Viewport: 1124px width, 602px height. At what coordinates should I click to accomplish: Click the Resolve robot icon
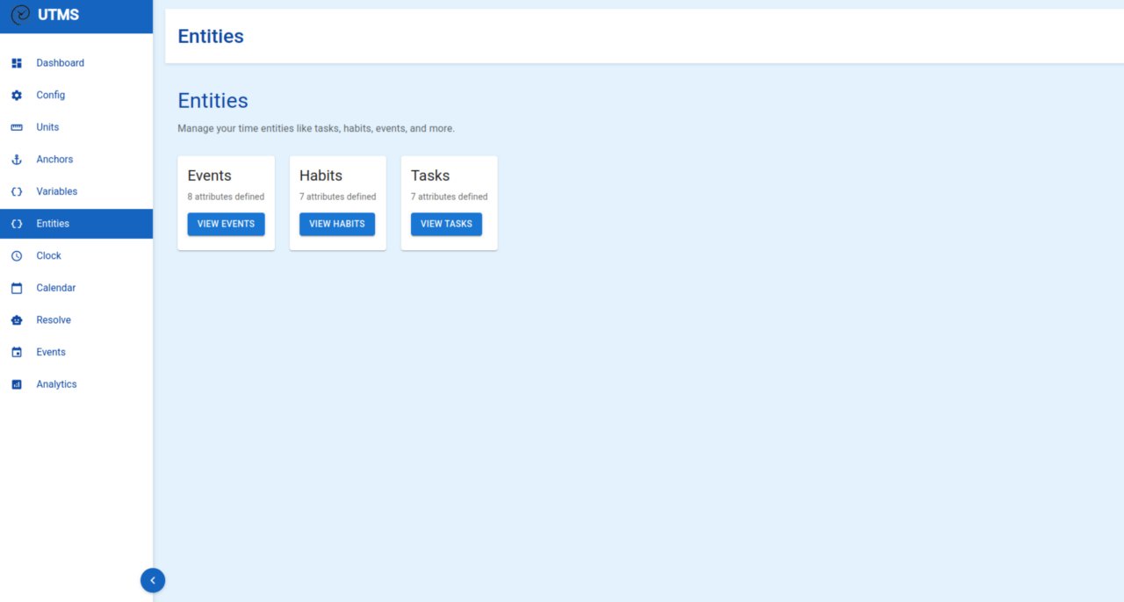point(16,320)
